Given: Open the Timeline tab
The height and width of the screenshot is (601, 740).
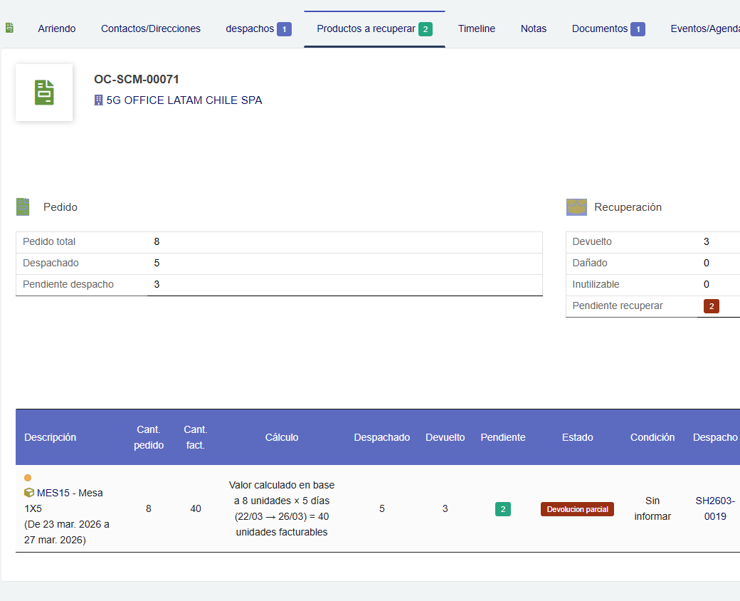Looking at the screenshot, I should pos(477,28).
